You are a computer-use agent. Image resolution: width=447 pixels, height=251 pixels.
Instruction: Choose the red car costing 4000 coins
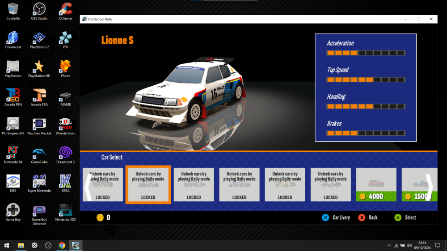coord(376,184)
